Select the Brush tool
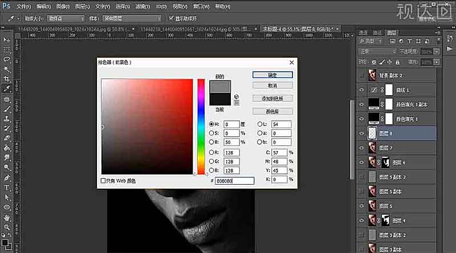The image size is (456, 253). point(7,109)
